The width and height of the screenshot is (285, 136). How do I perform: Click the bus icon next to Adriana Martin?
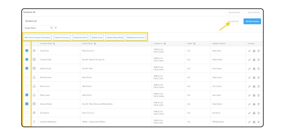coord(34,104)
